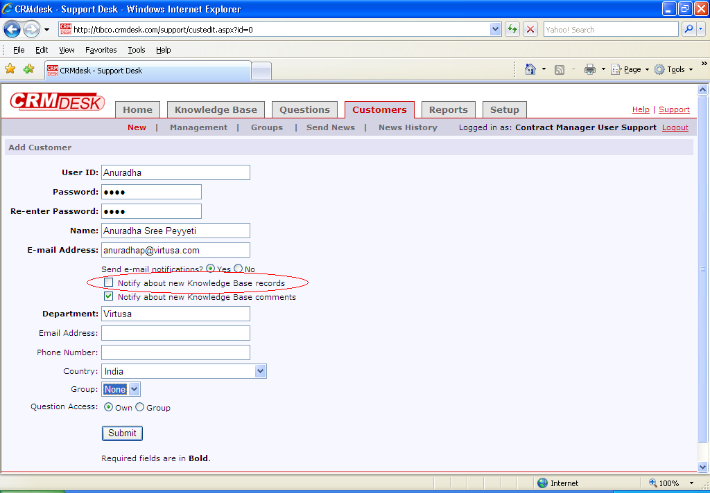Click the CRMdesk logo
This screenshot has height=493, width=710.
[x=57, y=102]
